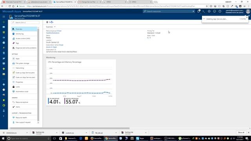Open the Azure hamburger menu
Image resolution: width=251 pixels, height=141 pixels.
tap(4, 16)
